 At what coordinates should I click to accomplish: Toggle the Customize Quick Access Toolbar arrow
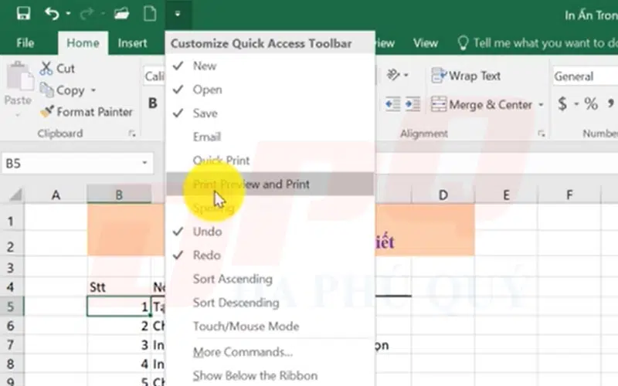pyautogui.click(x=178, y=14)
